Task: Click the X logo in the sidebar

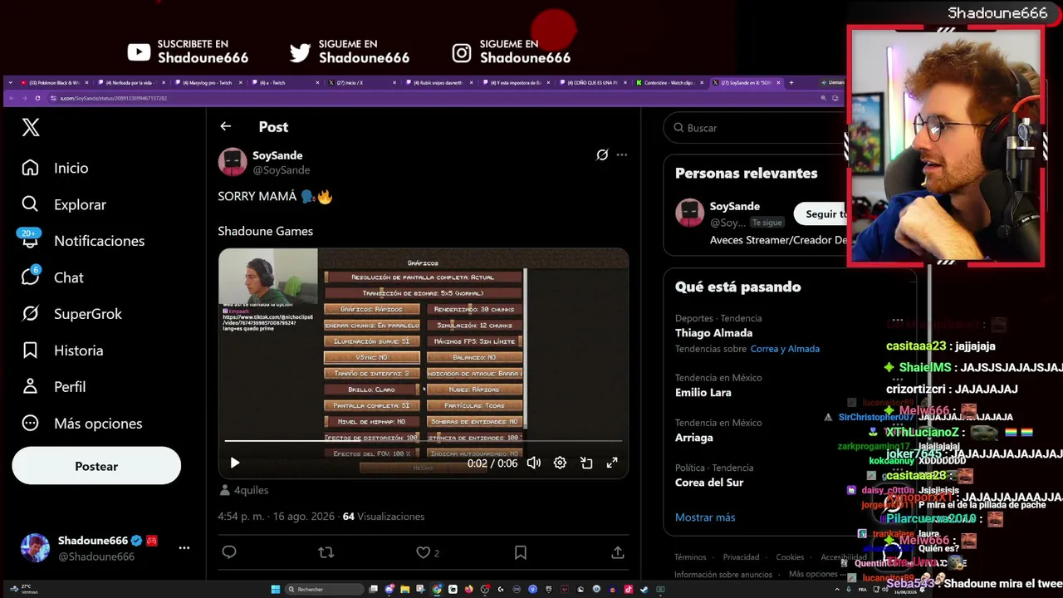Action: [31, 127]
